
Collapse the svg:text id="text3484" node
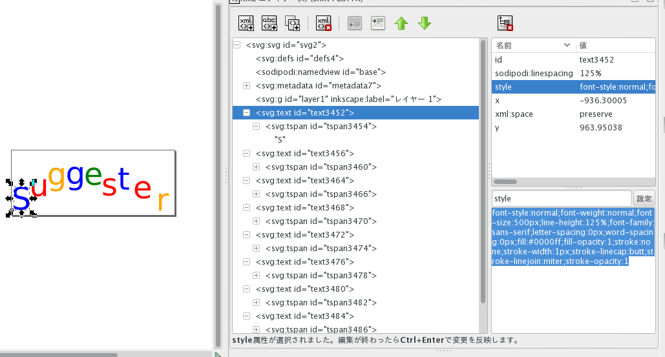pyautogui.click(x=246, y=316)
